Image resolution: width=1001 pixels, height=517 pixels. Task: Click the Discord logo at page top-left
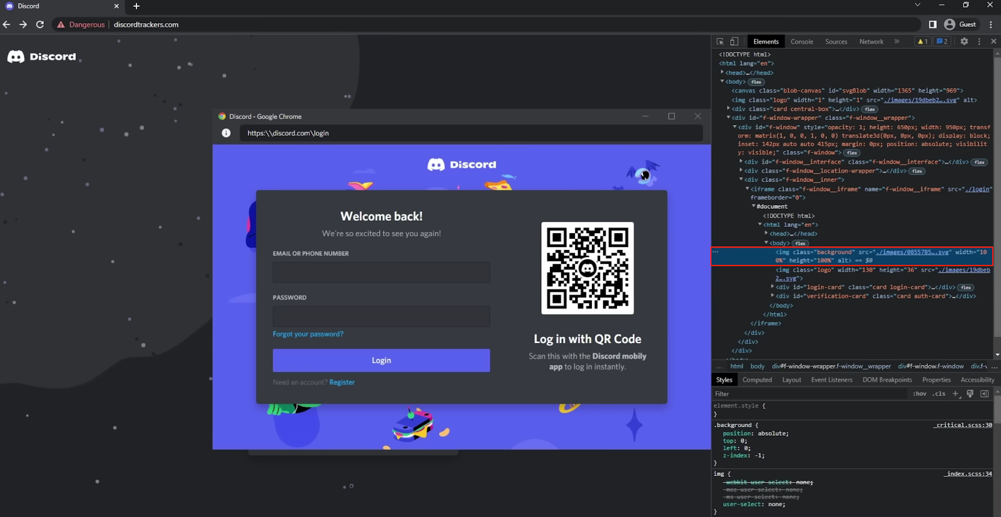coord(41,57)
